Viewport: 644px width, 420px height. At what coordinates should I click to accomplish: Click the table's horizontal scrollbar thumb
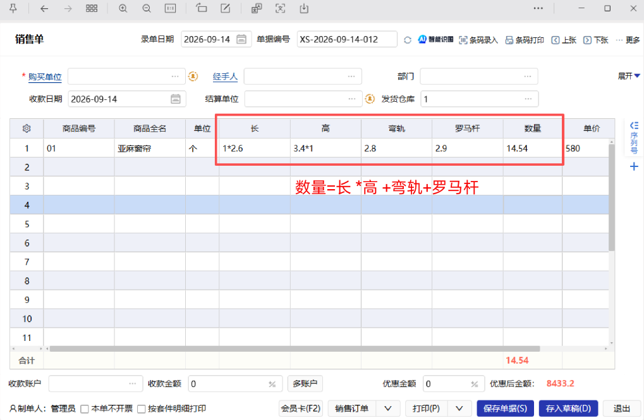click(295, 349)
